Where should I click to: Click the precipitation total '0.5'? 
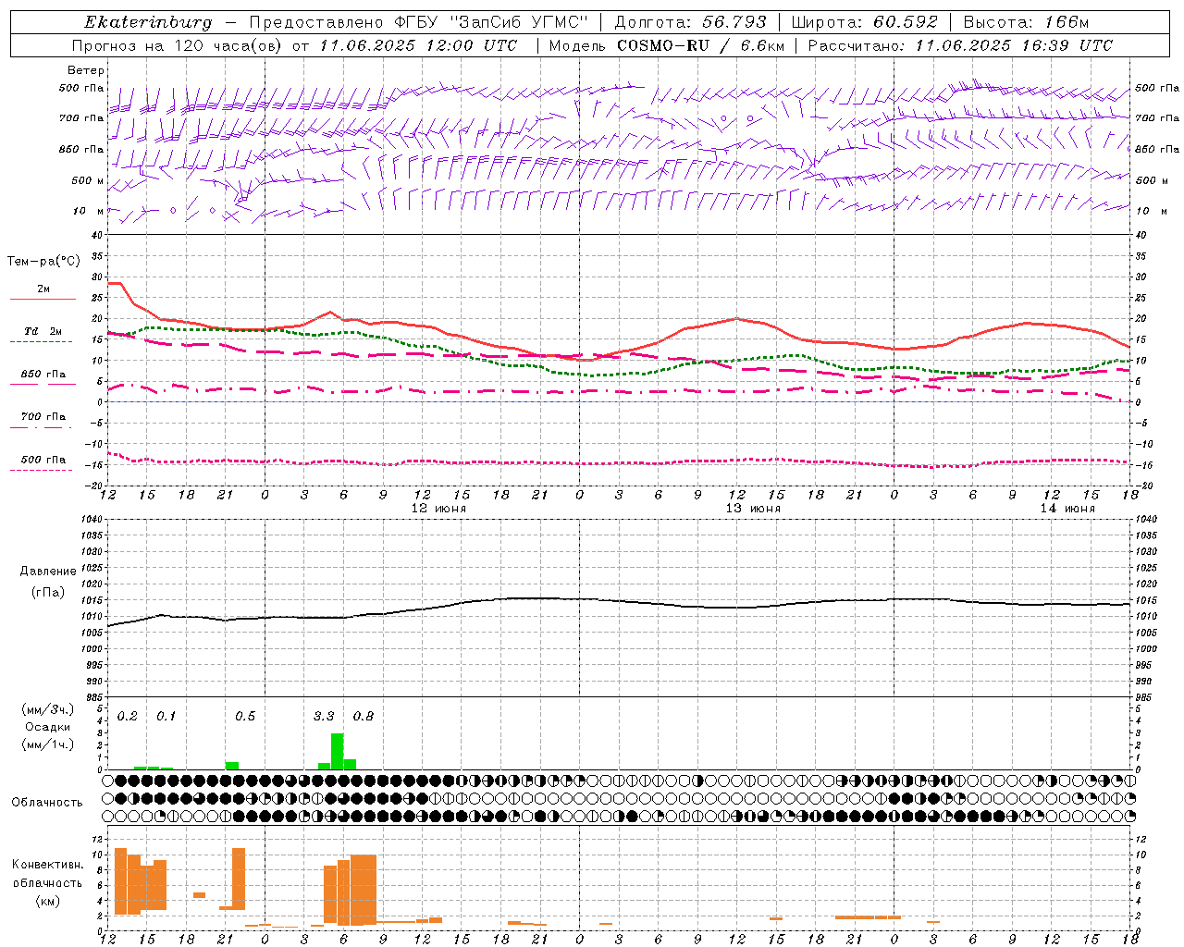(245, 717)
